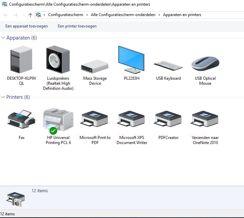Select the Microsoft XPS Document Writer icon

click(x=131, y=119)
